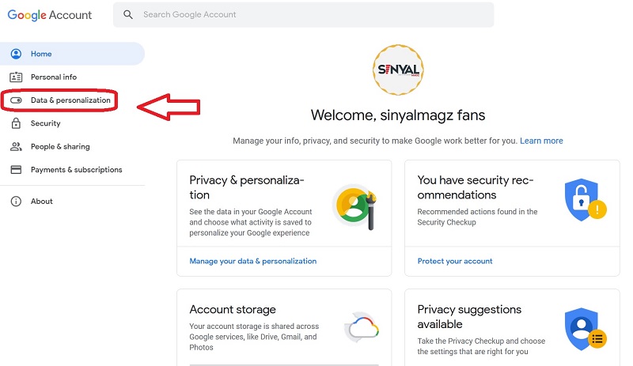Click the Privacy & personalization illustration
The width and height of the screenshot is (633, 366).
[x=354, y=206]
